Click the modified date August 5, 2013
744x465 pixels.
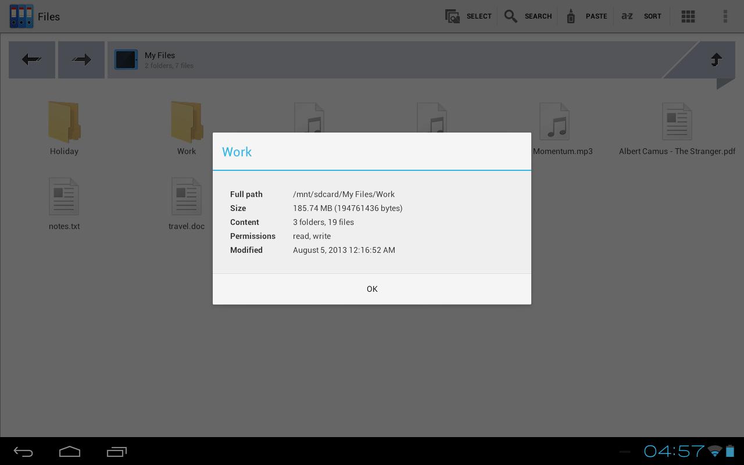[x=344, y=250]
